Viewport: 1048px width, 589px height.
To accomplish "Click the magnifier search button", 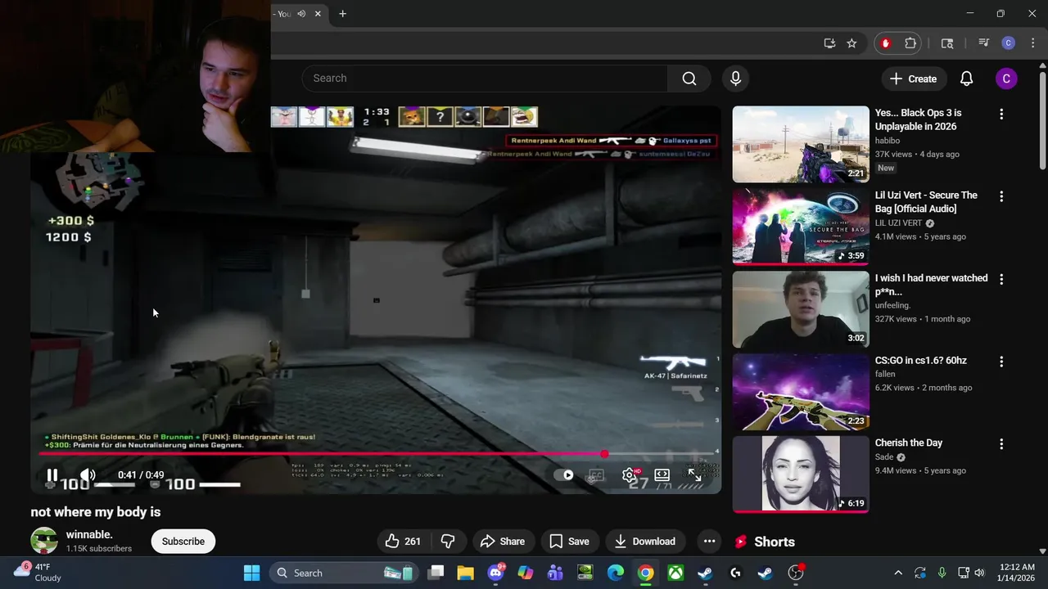I will (689, 79).
